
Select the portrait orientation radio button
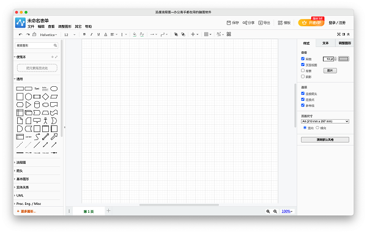click(305, 128)
